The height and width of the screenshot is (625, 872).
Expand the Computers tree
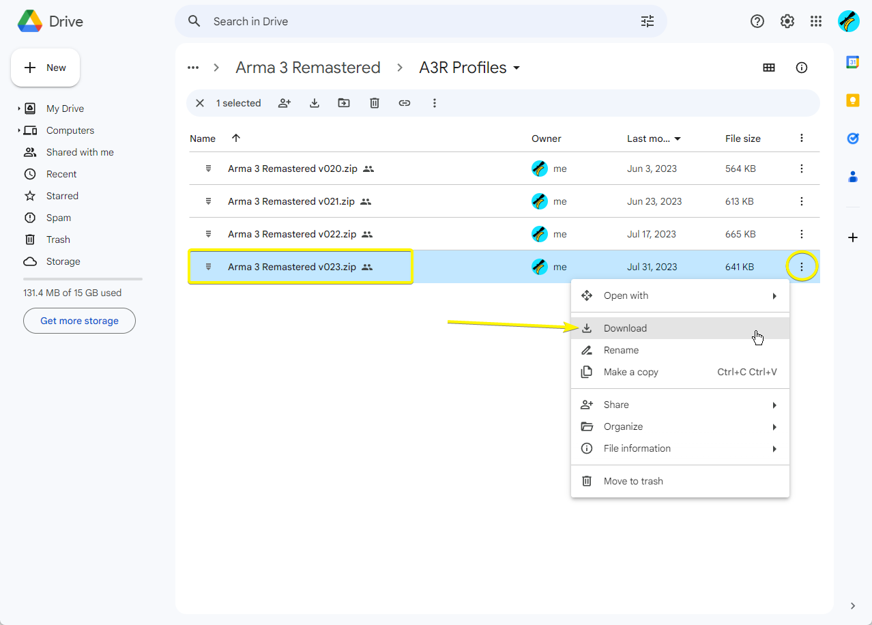(19, 130)
